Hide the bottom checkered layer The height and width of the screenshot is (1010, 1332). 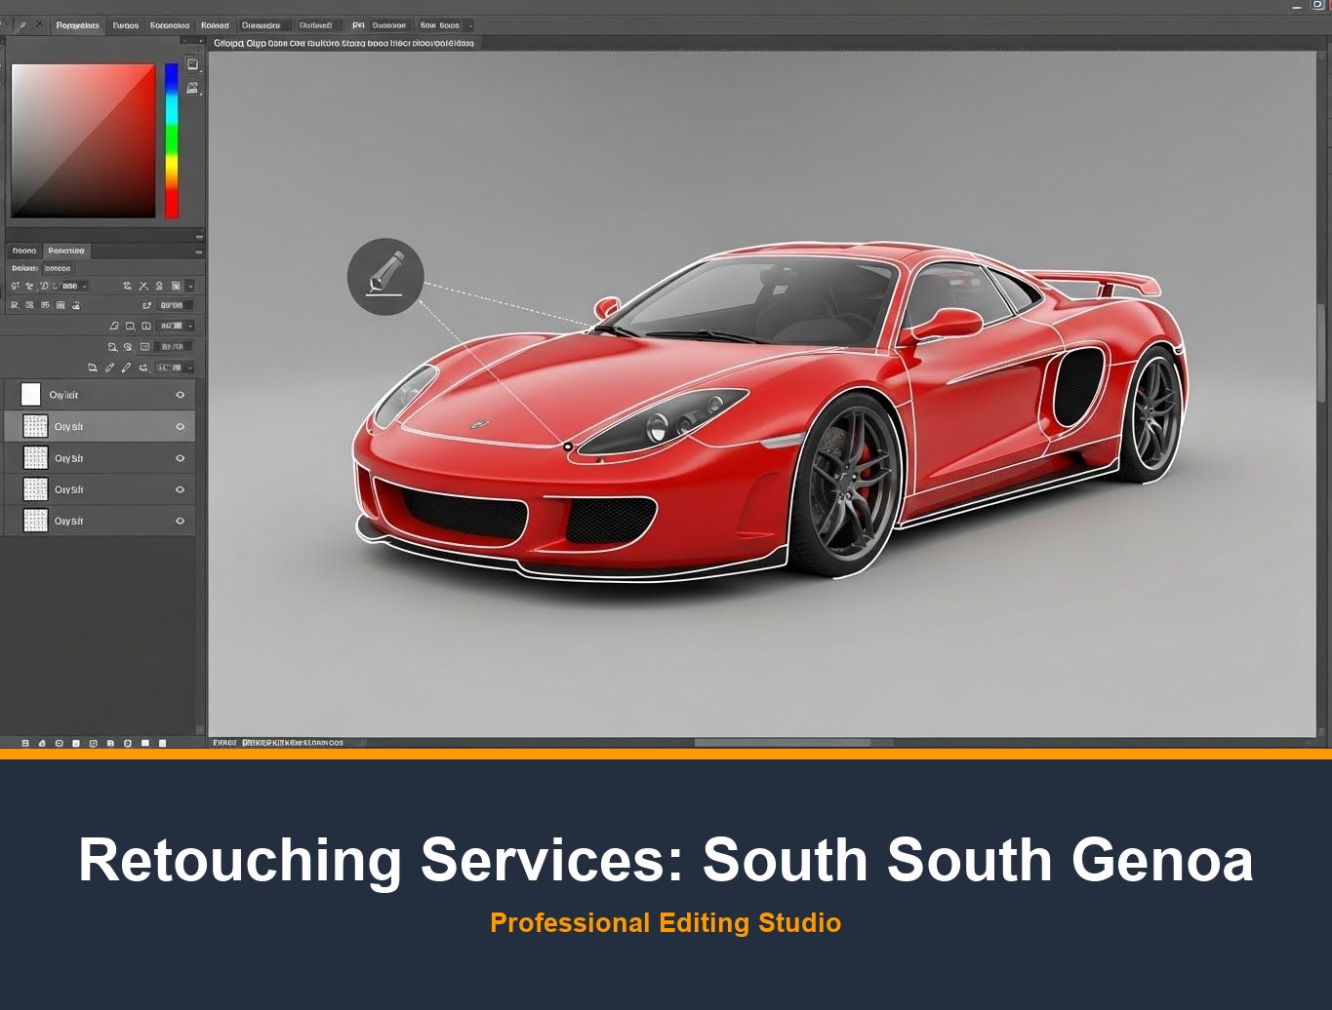[x=179, y=520]
